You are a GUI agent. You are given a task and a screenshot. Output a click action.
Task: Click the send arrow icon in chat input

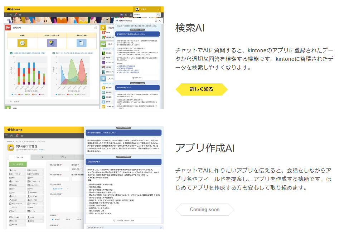(161, 227)
